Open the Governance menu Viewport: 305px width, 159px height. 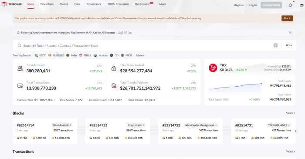tap(94, 4)
